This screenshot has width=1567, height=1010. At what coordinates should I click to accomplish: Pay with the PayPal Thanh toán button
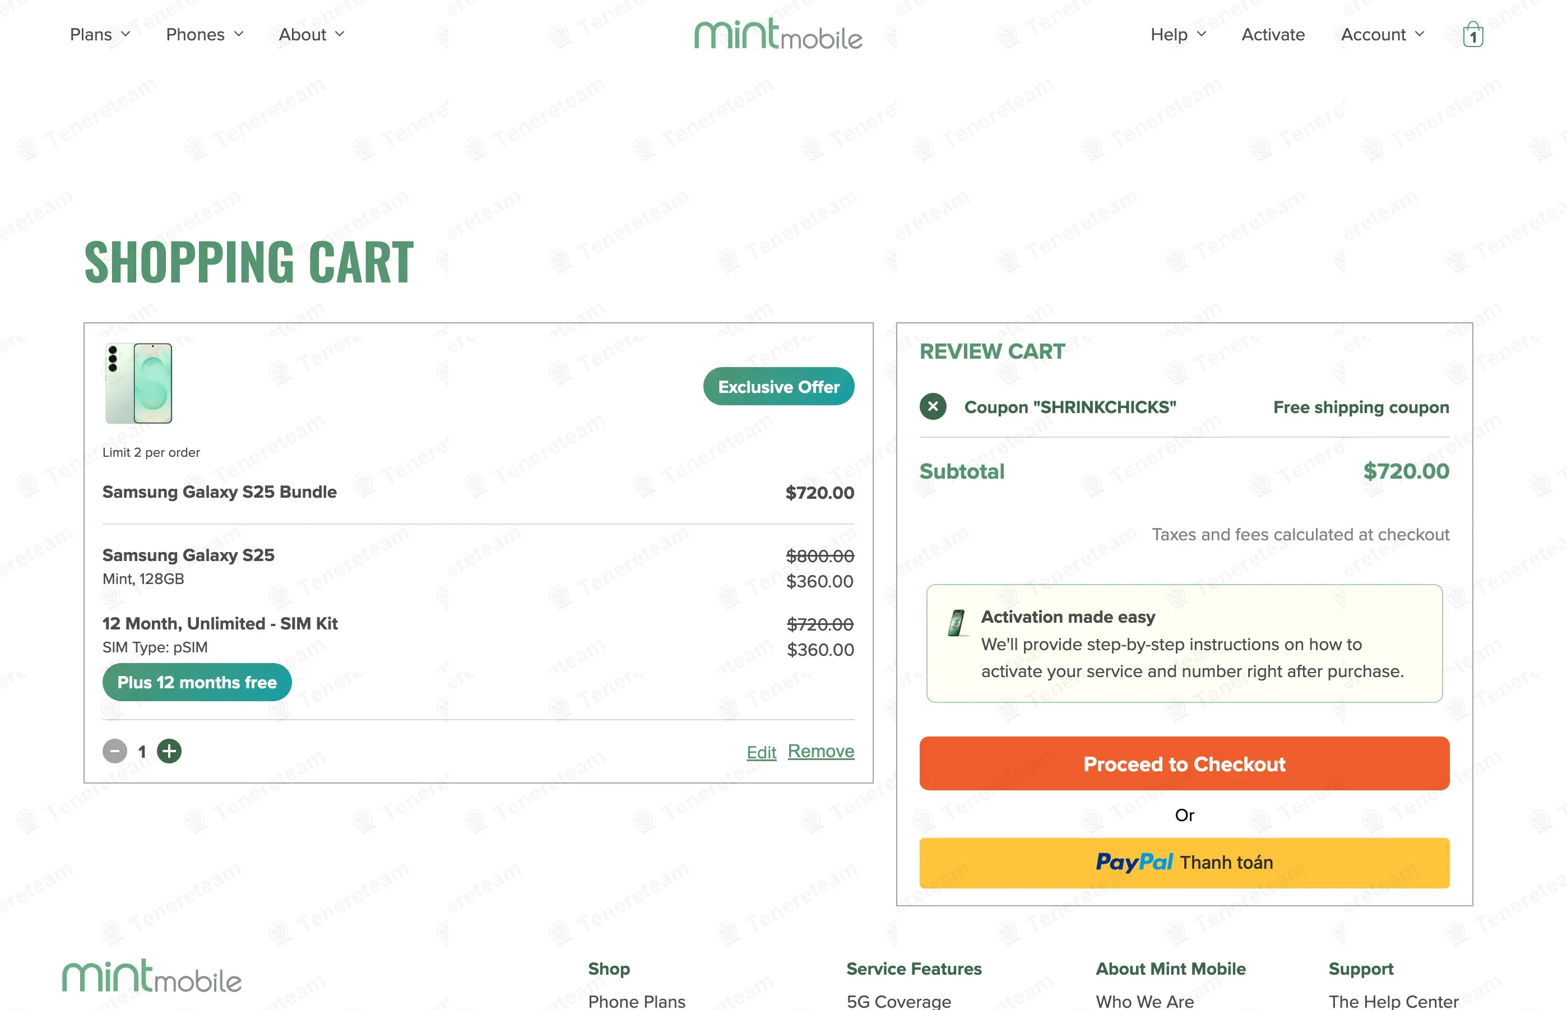[1184, 863]
